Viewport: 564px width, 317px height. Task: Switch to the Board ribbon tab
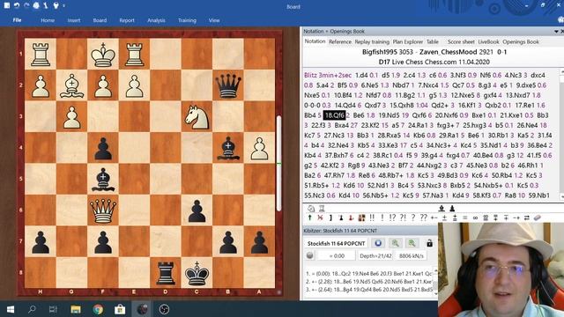[100, 20]
